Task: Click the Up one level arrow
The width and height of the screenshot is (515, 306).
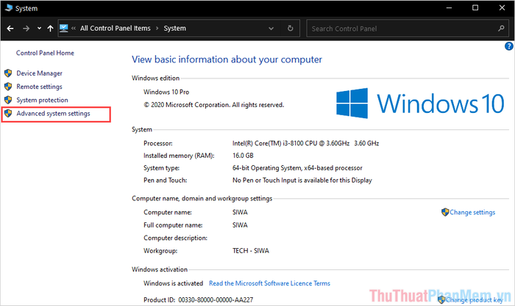Action: pos(50,29)
